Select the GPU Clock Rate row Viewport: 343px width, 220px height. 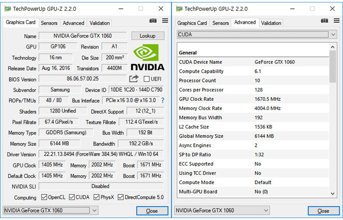(x=253, y=99)
